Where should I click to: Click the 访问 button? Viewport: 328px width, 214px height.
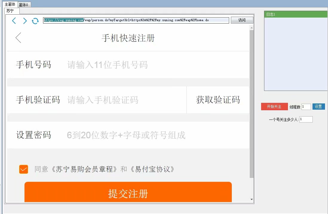click(242, 20)
